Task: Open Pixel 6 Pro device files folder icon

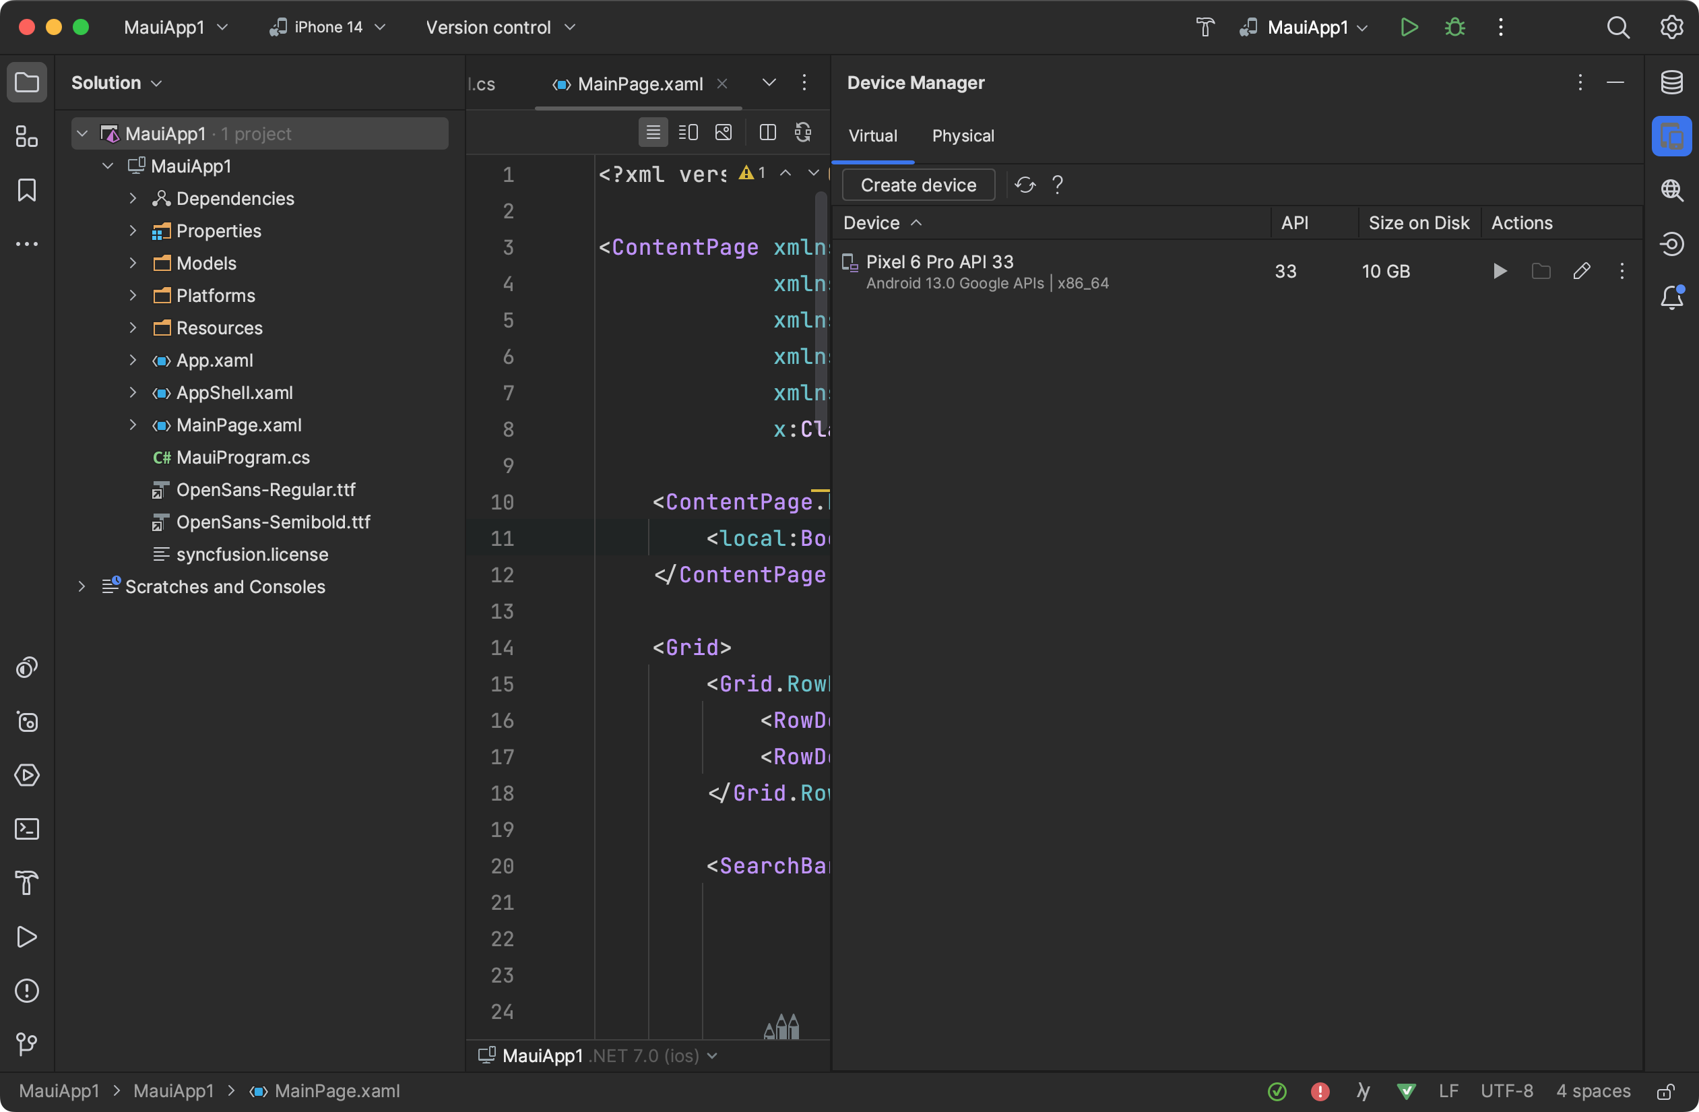Action: click(x=1541, y=272)
